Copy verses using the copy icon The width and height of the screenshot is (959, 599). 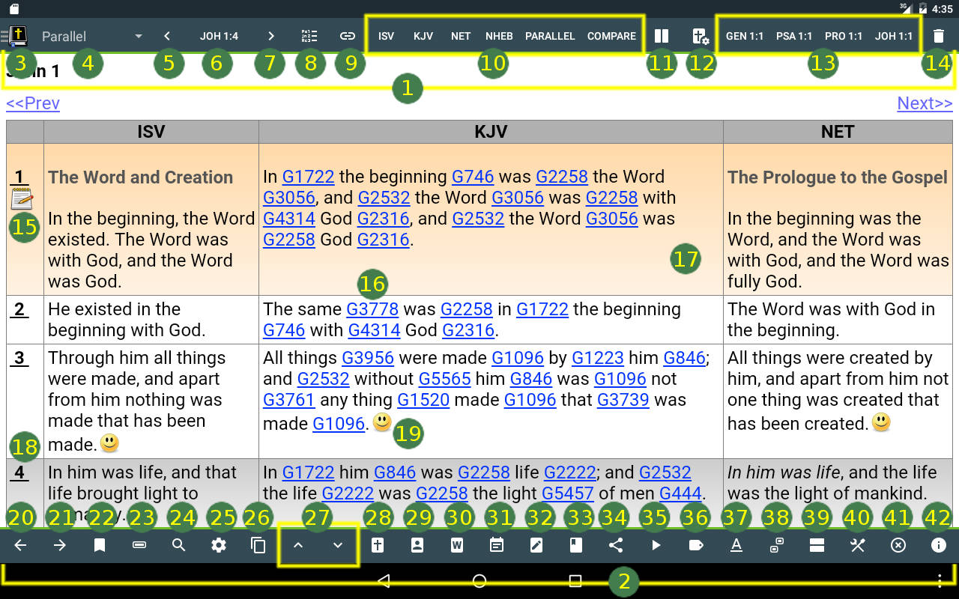[x=258, y=545]
